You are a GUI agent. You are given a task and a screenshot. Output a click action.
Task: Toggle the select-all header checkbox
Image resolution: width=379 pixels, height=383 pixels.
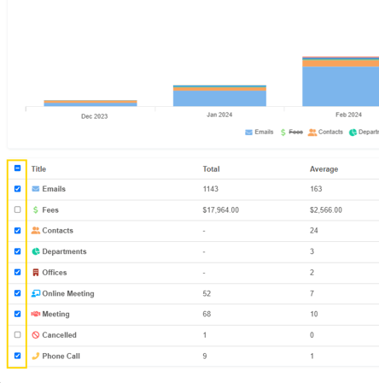pyautogui.click(x=17, y=168)
